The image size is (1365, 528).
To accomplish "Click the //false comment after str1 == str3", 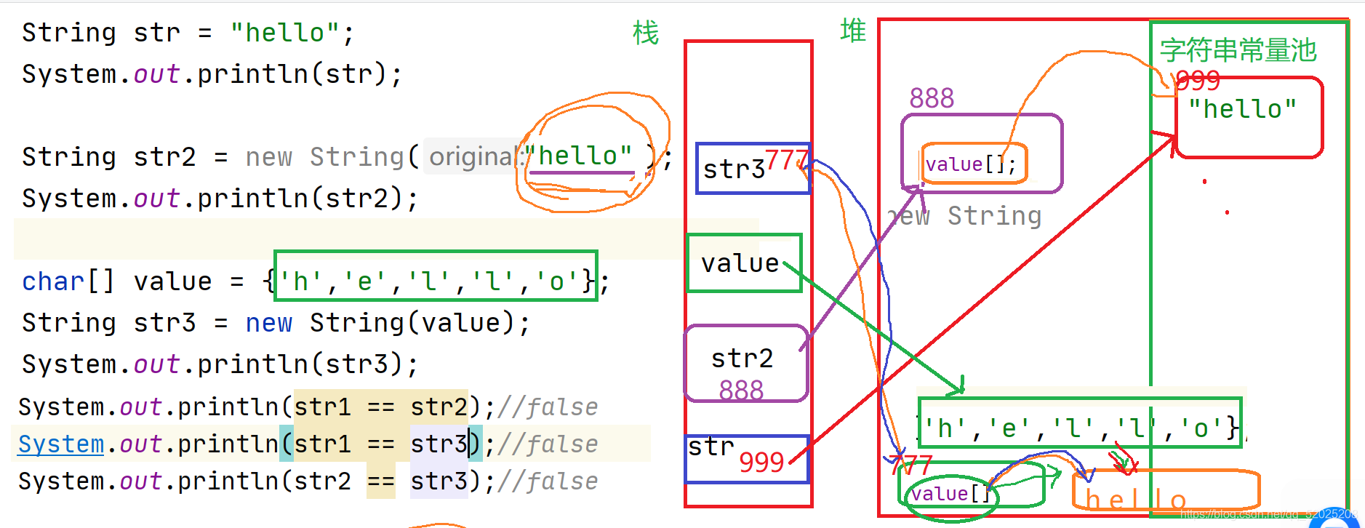I will click(x=548, y=444).
